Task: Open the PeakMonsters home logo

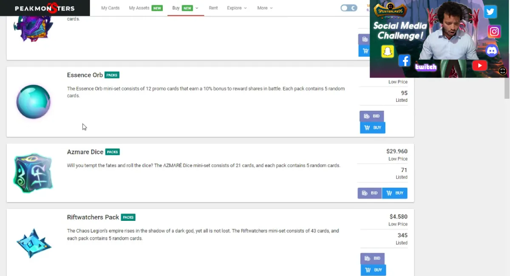Action: point(45,8)
